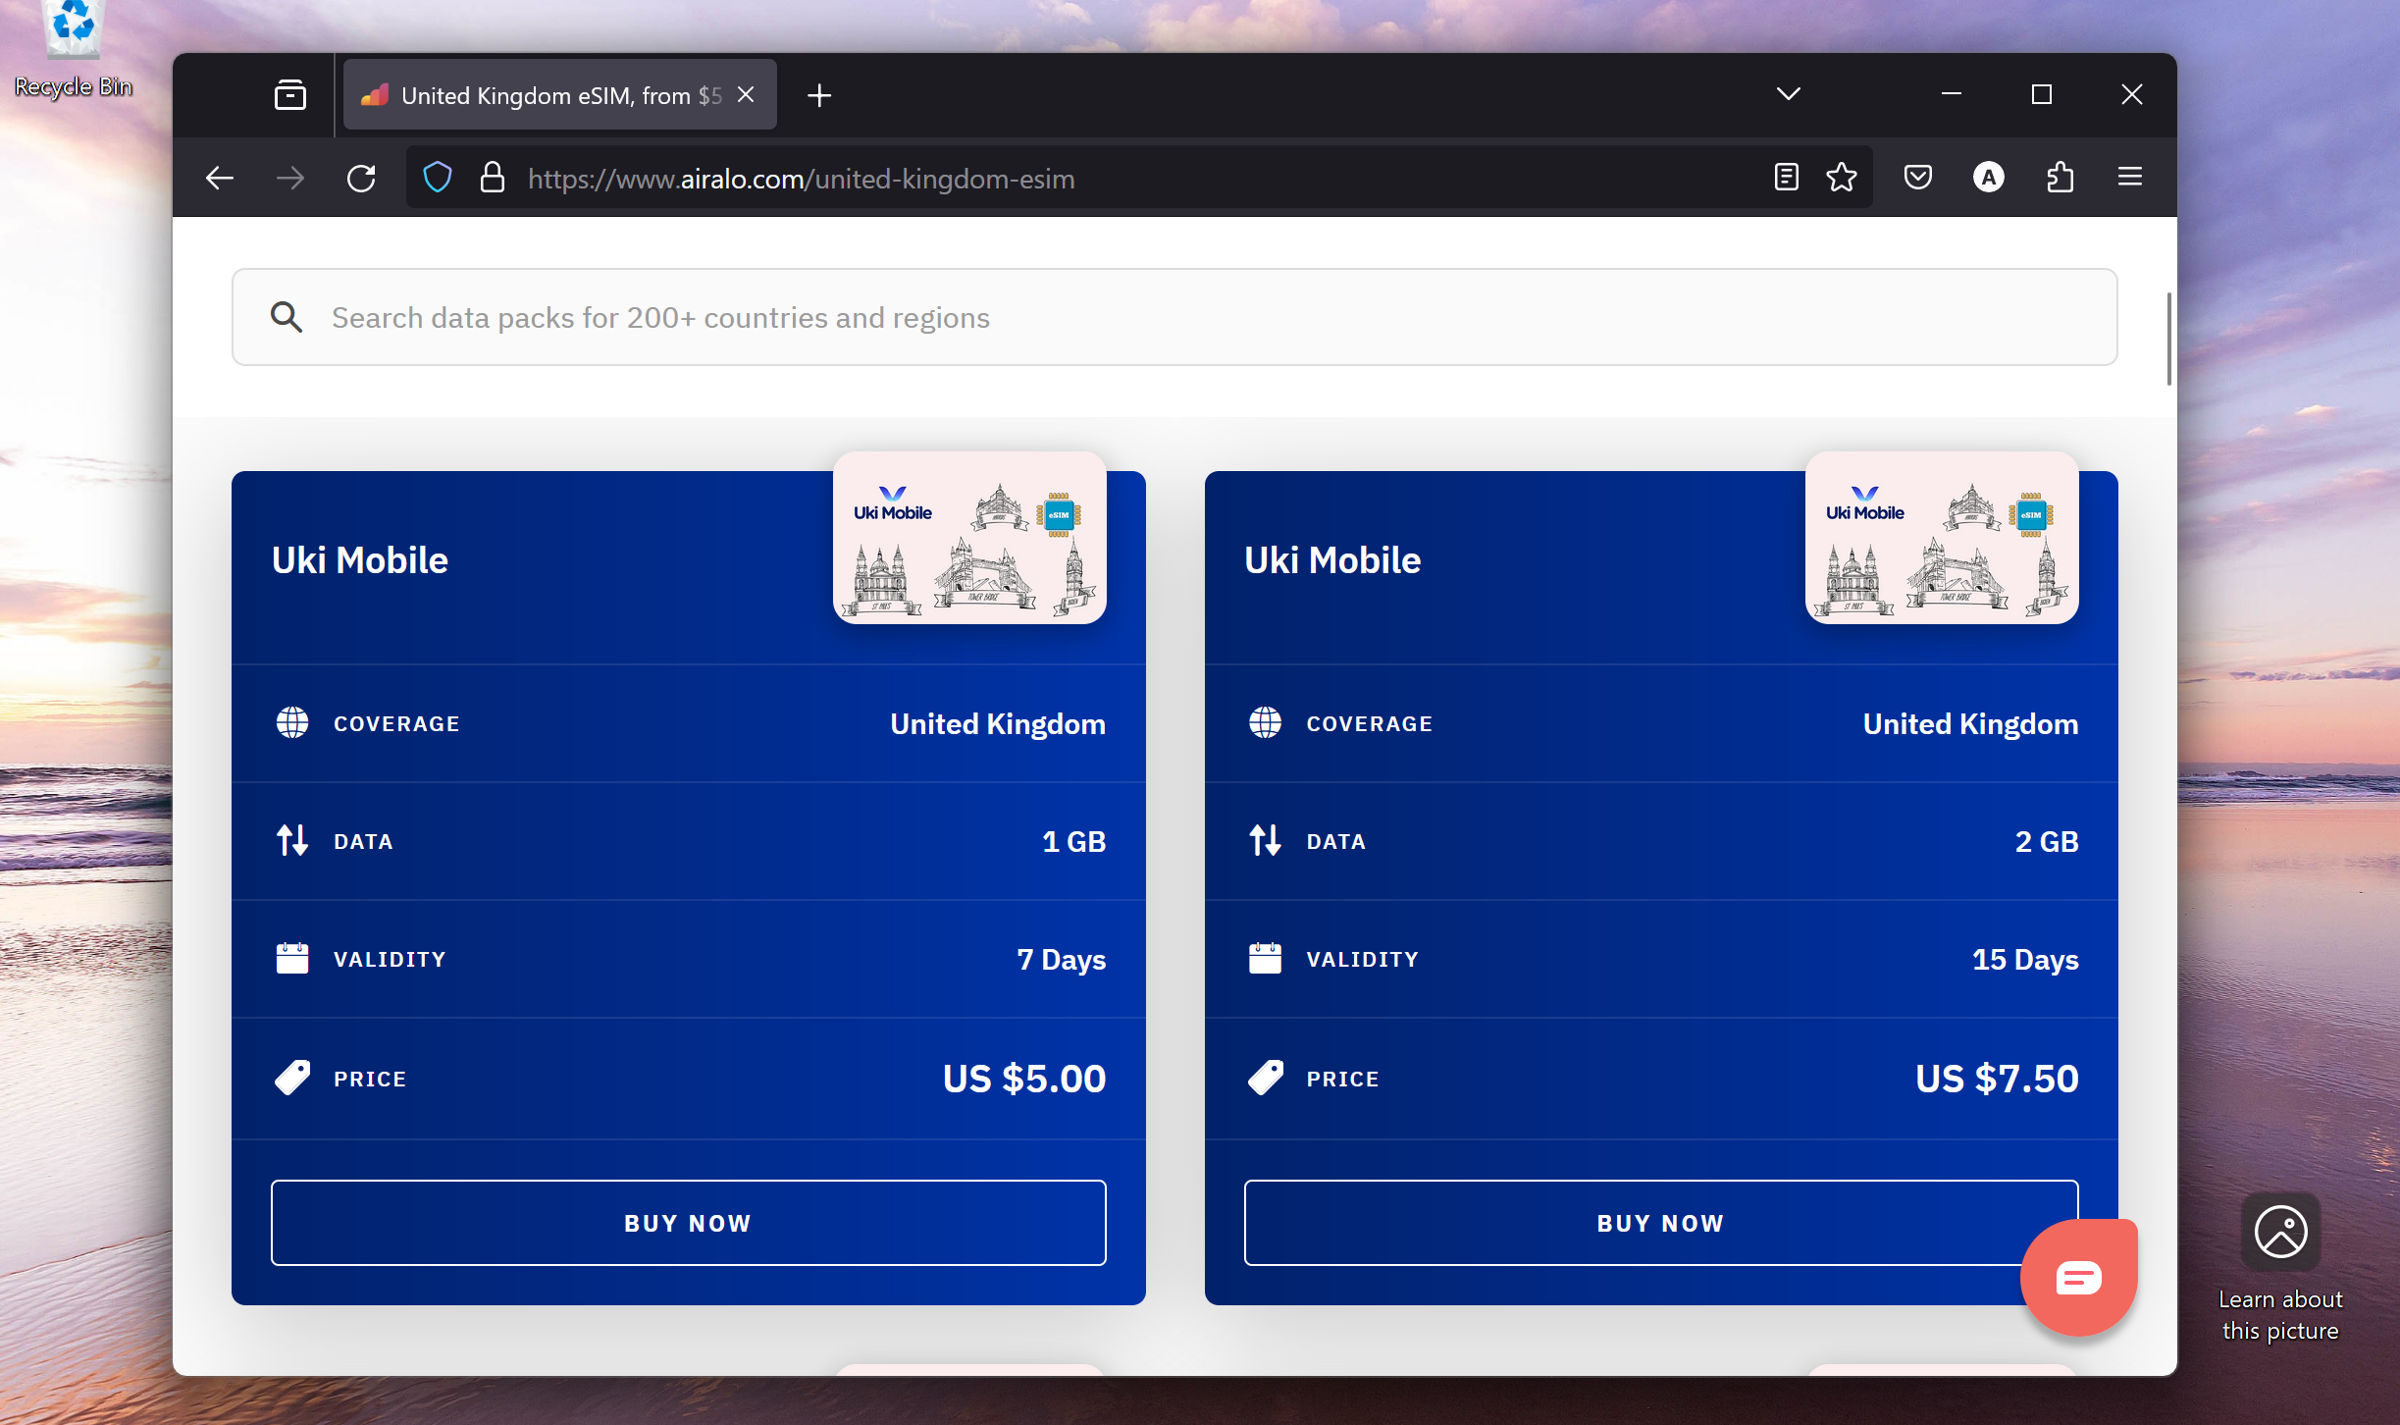Viewport: 2400px width, 1425px height.
Task: Click Uki Mobile title on 2 GB card
Action: [1332, 560]
